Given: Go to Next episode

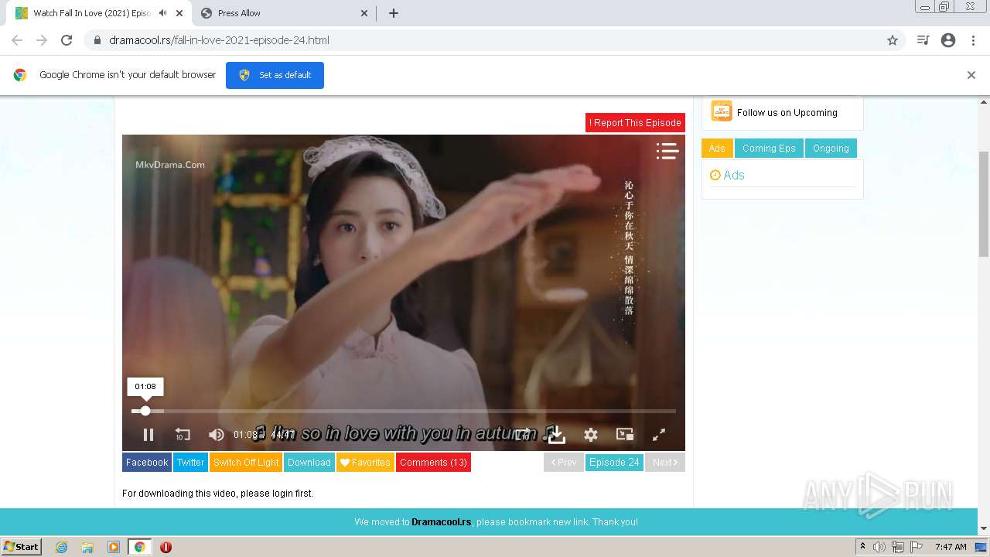Looking at the screenshot, I should [665, 463].
